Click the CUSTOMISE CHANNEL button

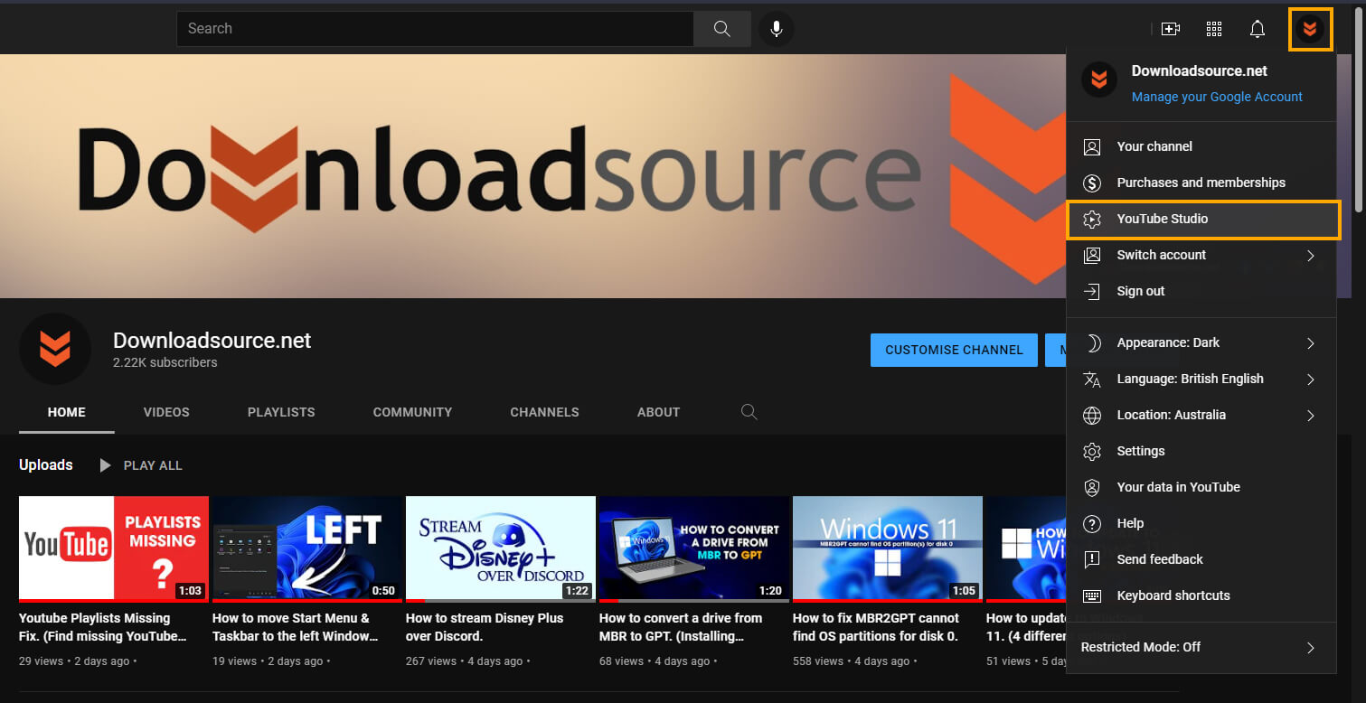pyautogui.click(x=954, y=350)
